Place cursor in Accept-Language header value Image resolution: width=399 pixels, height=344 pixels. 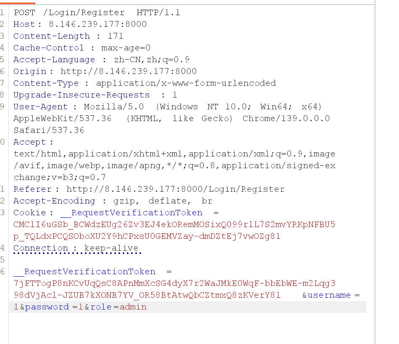click(151, 59)
